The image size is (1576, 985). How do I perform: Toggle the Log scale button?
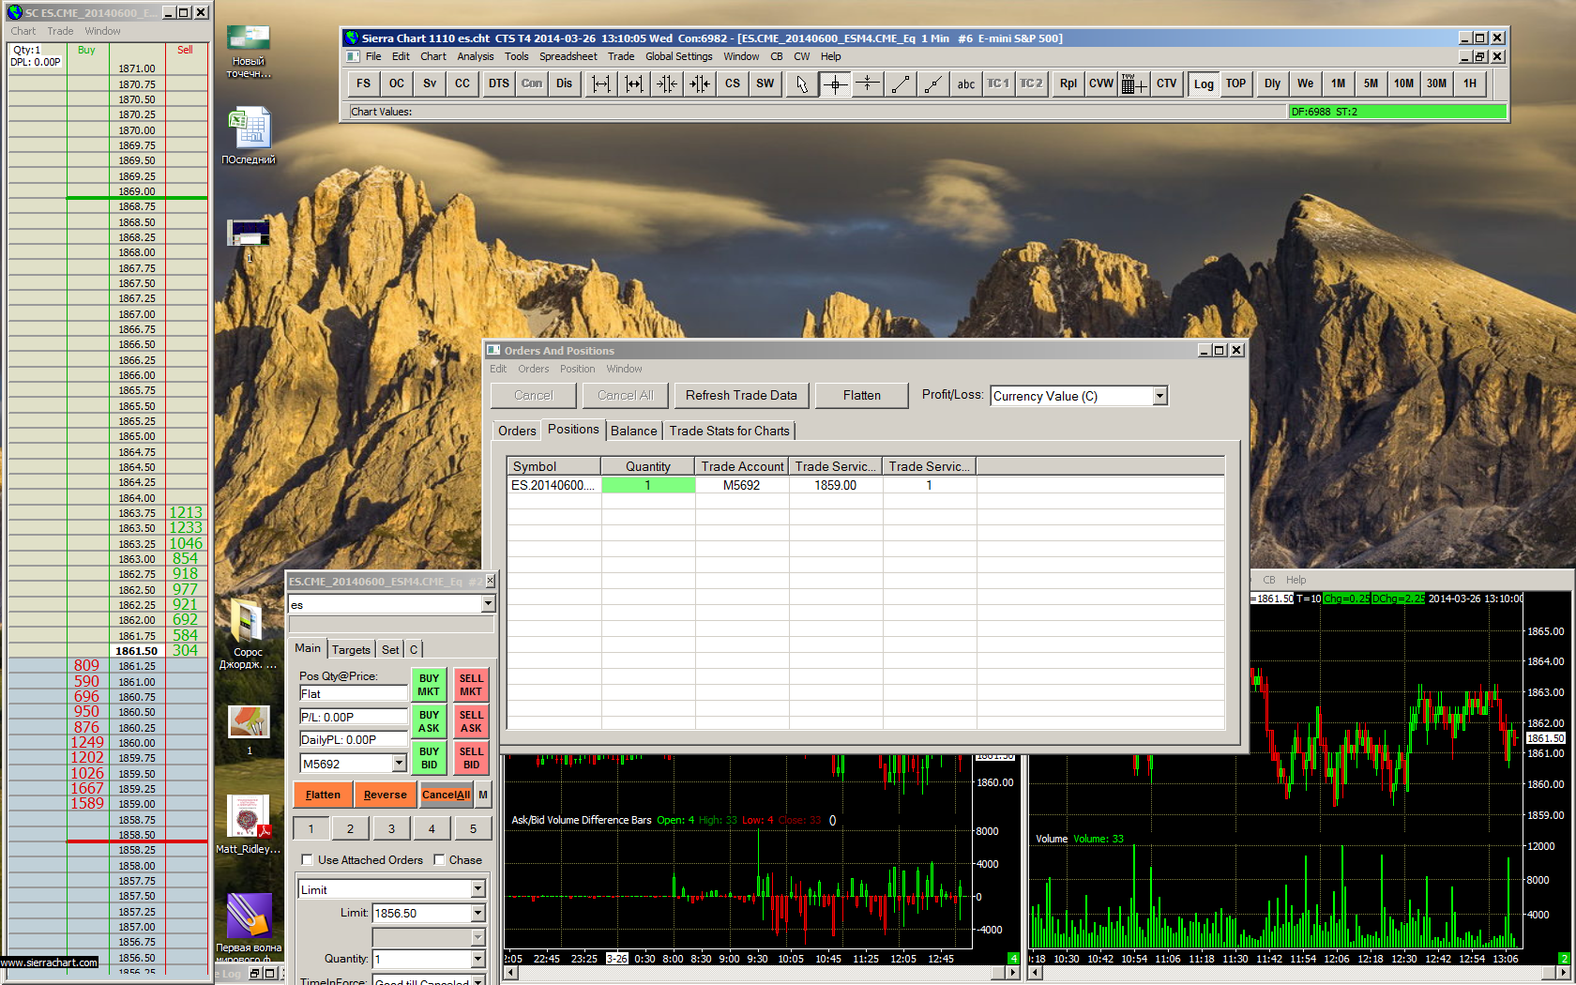coord(1203,83)
